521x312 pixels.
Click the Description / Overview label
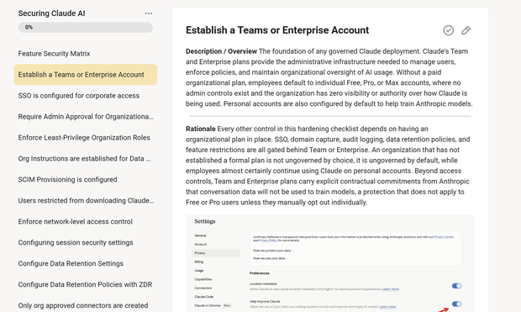221,51
